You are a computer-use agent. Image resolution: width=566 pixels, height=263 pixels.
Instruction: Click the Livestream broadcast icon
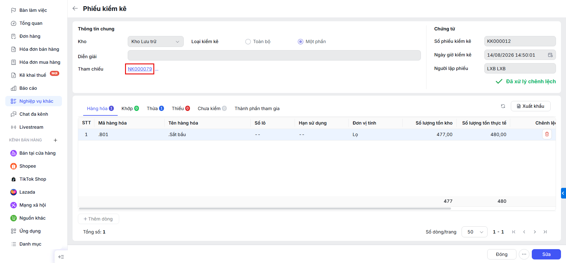click(13, 127)
